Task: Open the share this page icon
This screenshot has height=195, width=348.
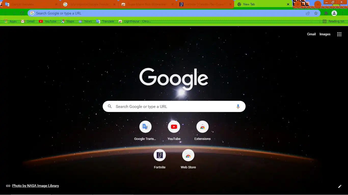Action: [308, 13]
